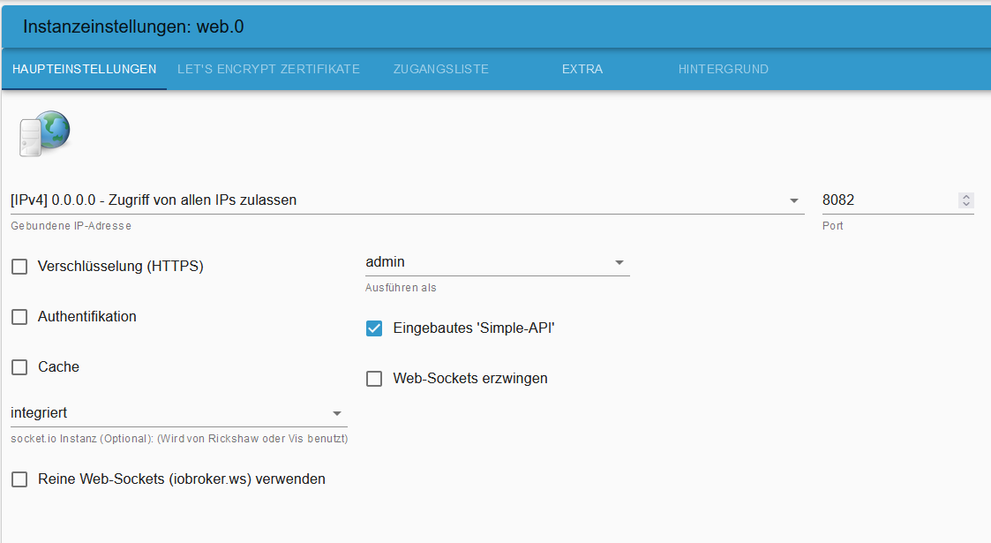Go to the Zugangsliste tab
This screenshot has width=991, height=543.
pos(440,69)
